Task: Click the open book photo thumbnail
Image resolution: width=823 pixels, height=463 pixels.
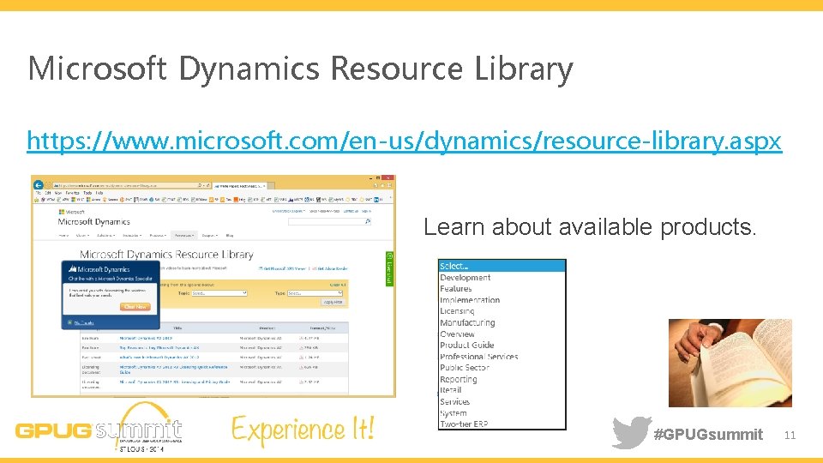Action: click(x=730, y=363)
